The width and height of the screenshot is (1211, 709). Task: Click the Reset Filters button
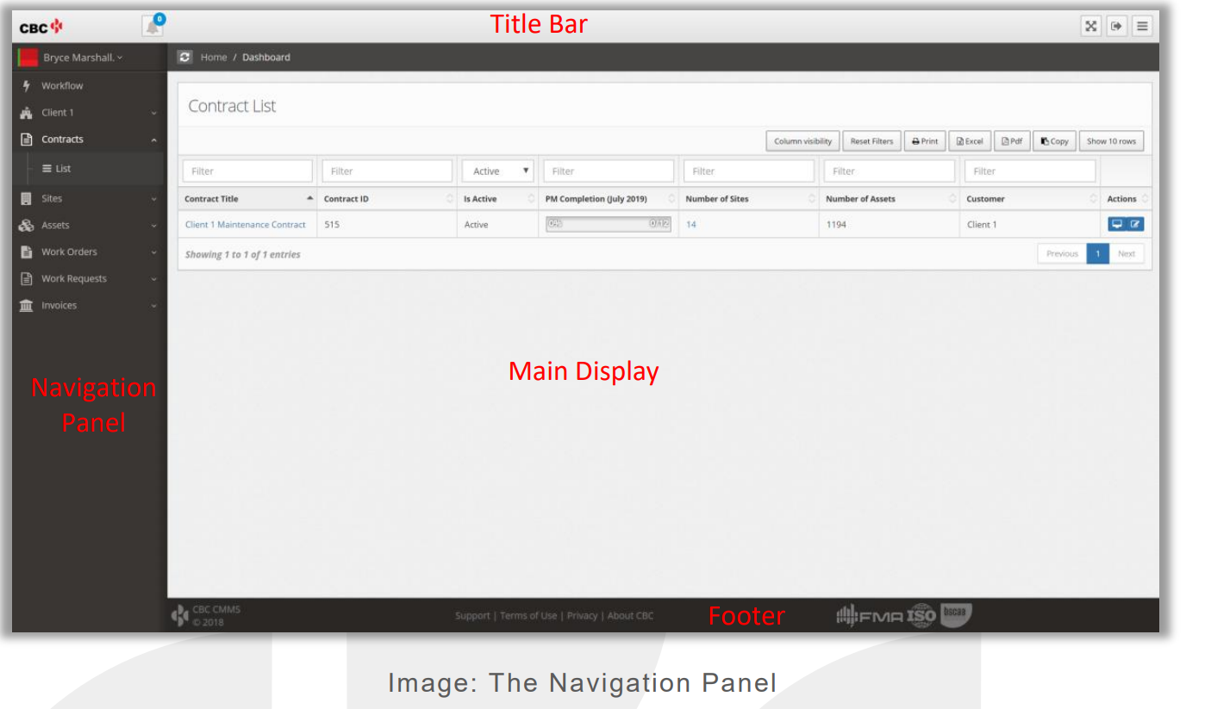click(871, 141)
